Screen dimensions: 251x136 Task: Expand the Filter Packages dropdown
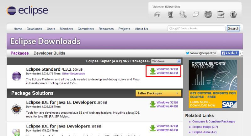click(158, 93)
